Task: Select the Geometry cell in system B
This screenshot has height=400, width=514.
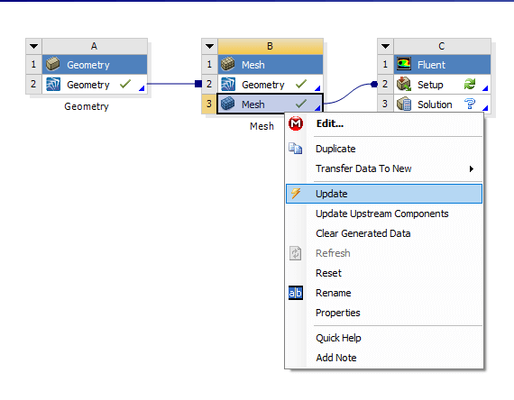Action: click(x=271, y=84)
